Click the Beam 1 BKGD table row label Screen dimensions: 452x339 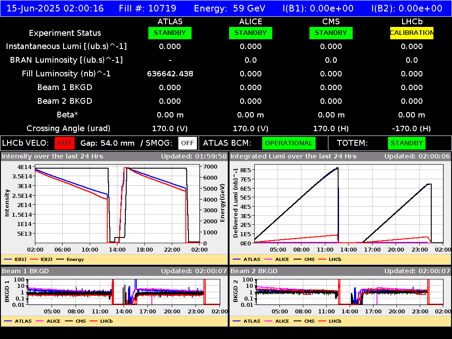65,87
